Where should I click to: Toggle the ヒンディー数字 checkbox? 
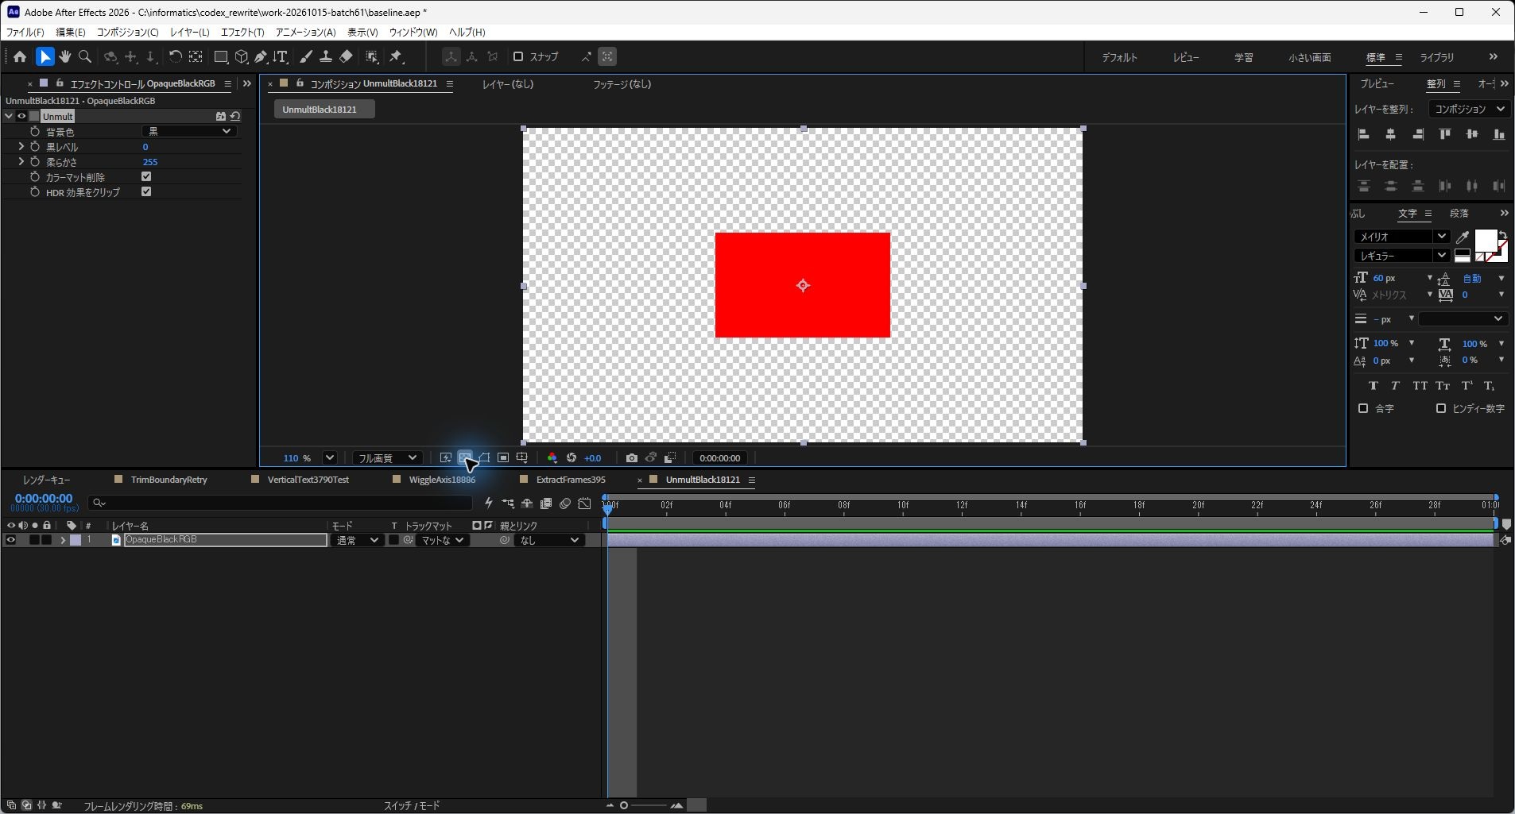coord(1441,408)
